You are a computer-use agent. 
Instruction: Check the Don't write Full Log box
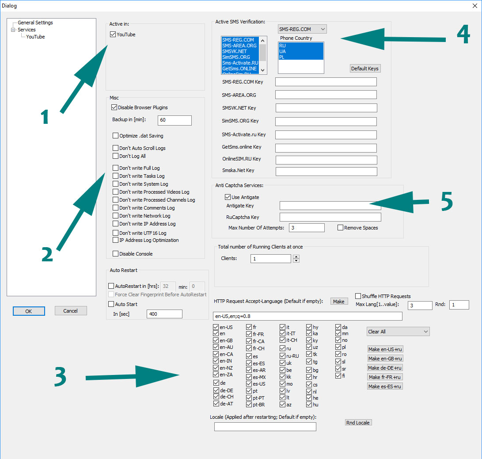pyautogui.click(x=116, y=168)
